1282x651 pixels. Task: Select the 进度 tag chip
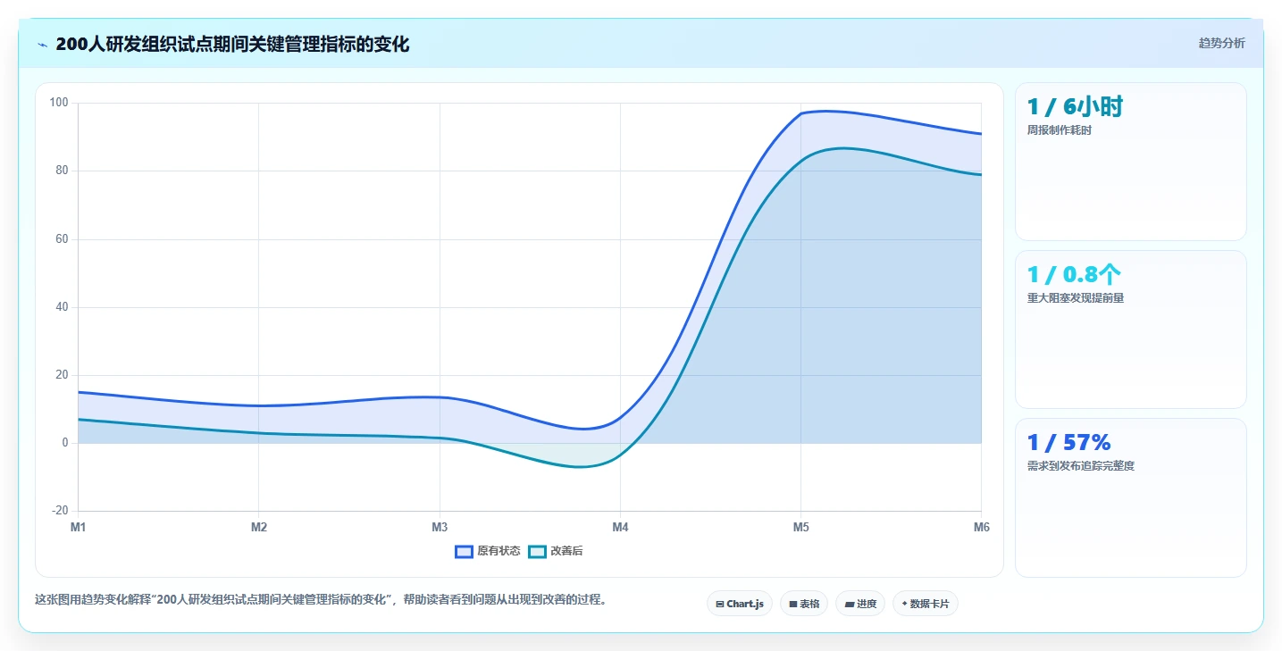860,604
